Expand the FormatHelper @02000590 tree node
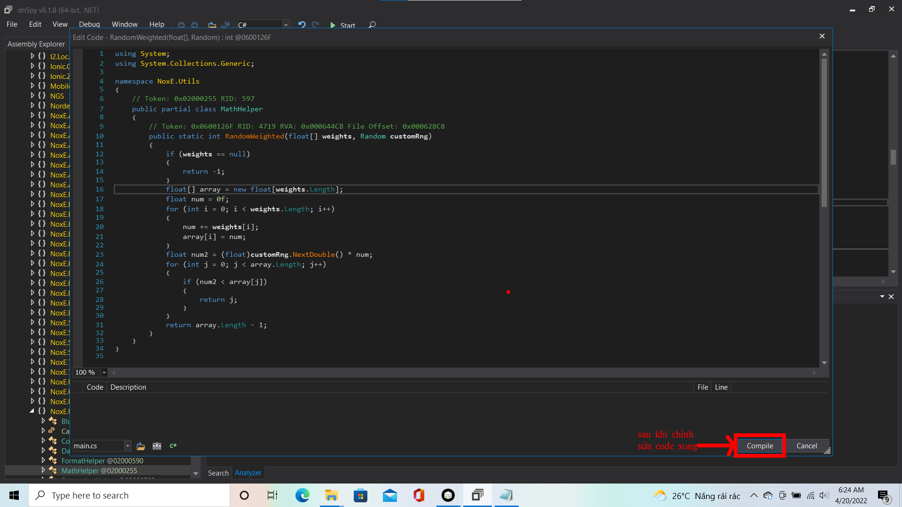 coord(43,461)
